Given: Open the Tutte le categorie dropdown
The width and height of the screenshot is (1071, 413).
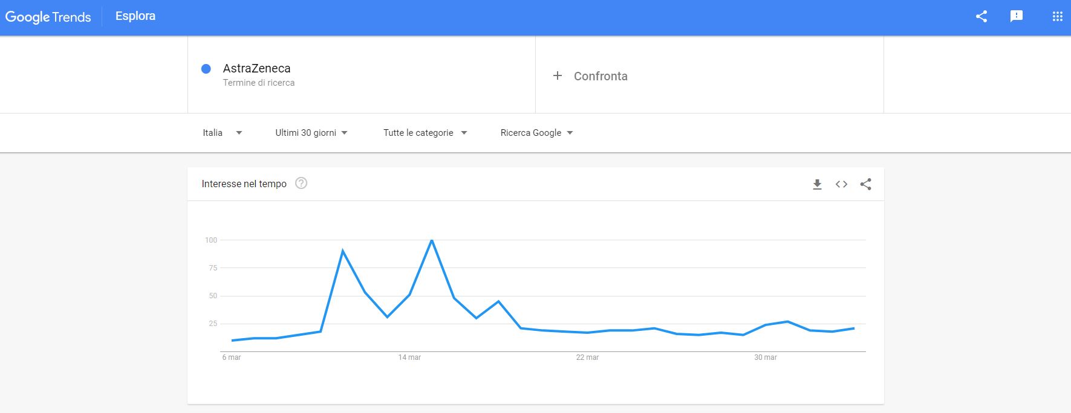Looking at the screenshot, I should click(425, 133).
